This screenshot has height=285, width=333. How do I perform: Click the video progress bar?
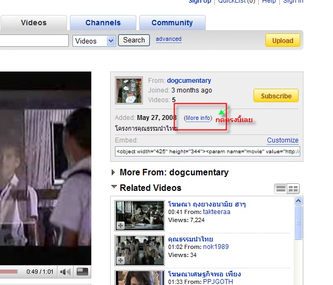(x=9, y=272)
